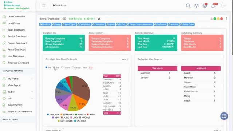This screenshot has width=233, height=131.
Task: Click the Sales Dashboard sidebar icon
Action: click(4, 30)
